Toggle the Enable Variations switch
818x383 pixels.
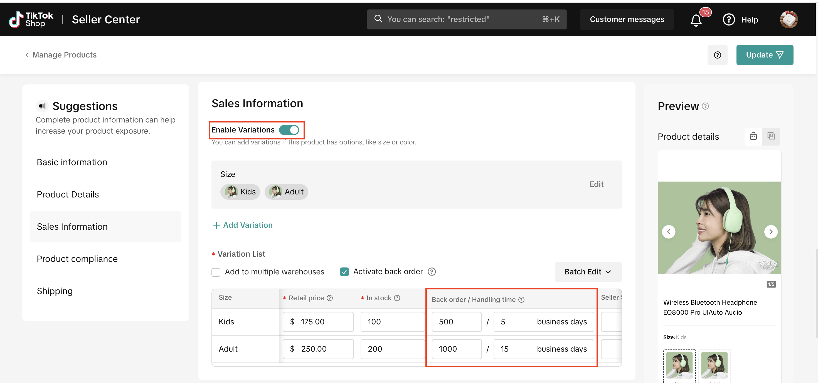pos(289,130)
